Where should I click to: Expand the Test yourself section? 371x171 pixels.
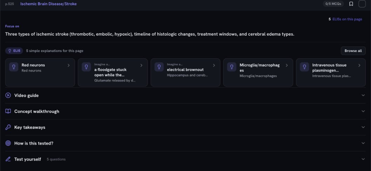click(x=185, y=159)
